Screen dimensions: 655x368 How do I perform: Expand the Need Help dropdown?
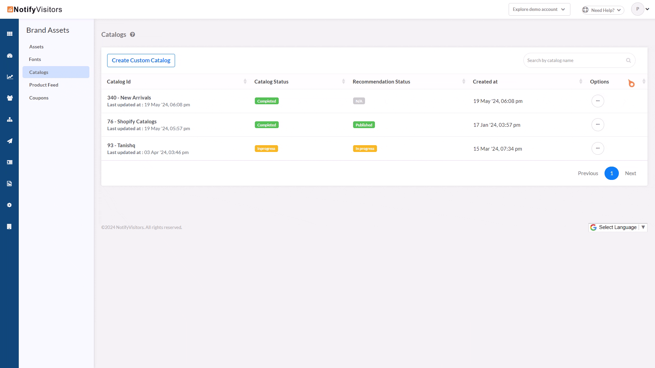(x=603, y=10)
